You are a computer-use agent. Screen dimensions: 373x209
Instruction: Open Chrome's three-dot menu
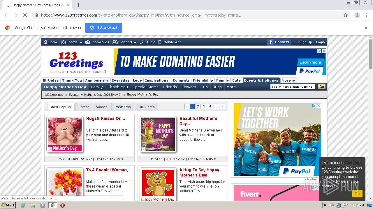[367, 15]
